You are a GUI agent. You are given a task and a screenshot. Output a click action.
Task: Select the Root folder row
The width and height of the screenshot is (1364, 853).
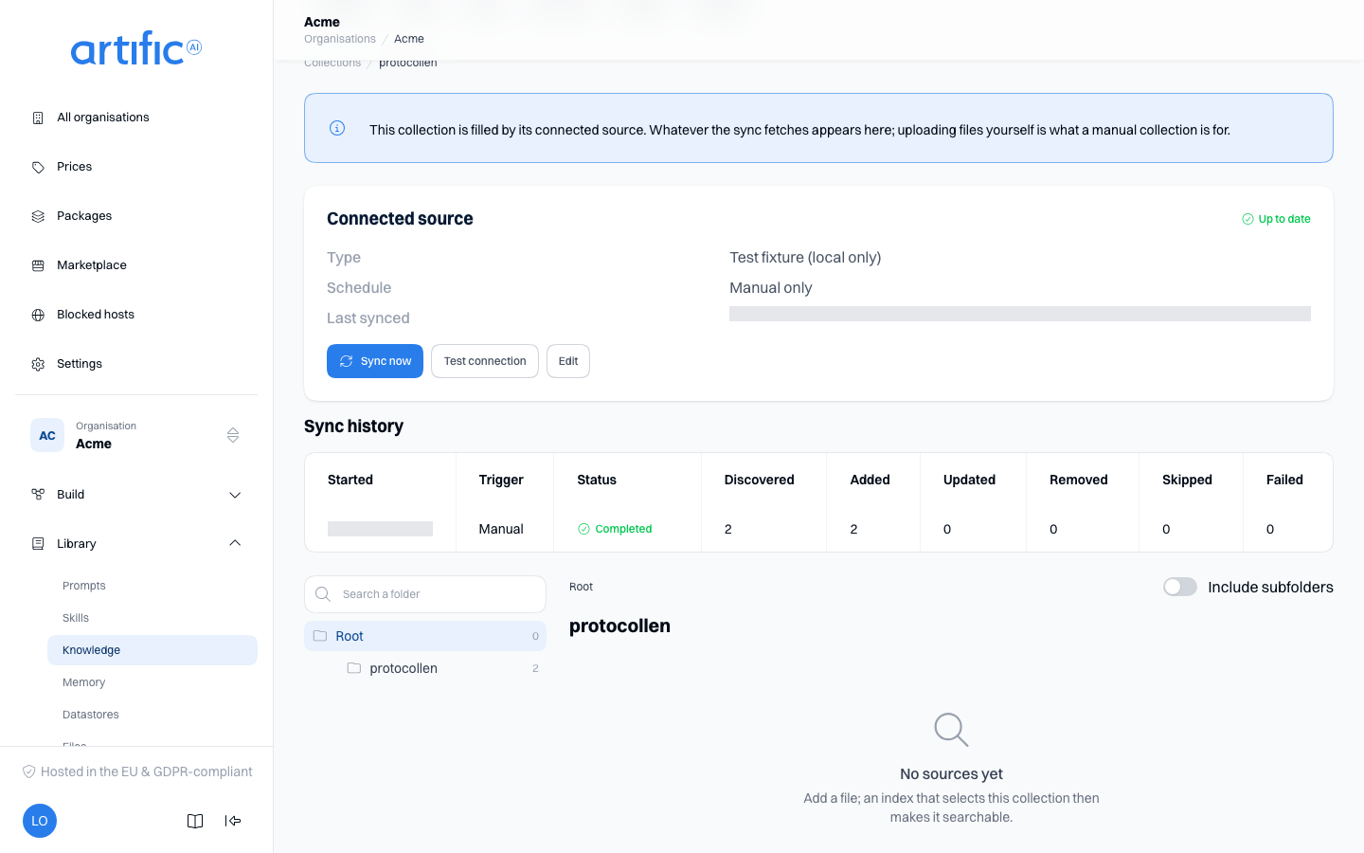coord(425,636)
